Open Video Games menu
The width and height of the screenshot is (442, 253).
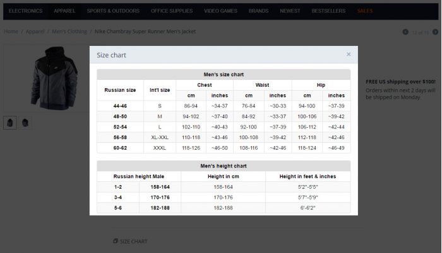click(221, 11)
